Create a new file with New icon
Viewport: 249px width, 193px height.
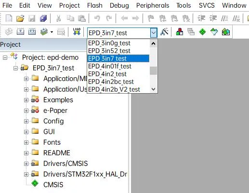pyautogui.click(x=9, y=18)
